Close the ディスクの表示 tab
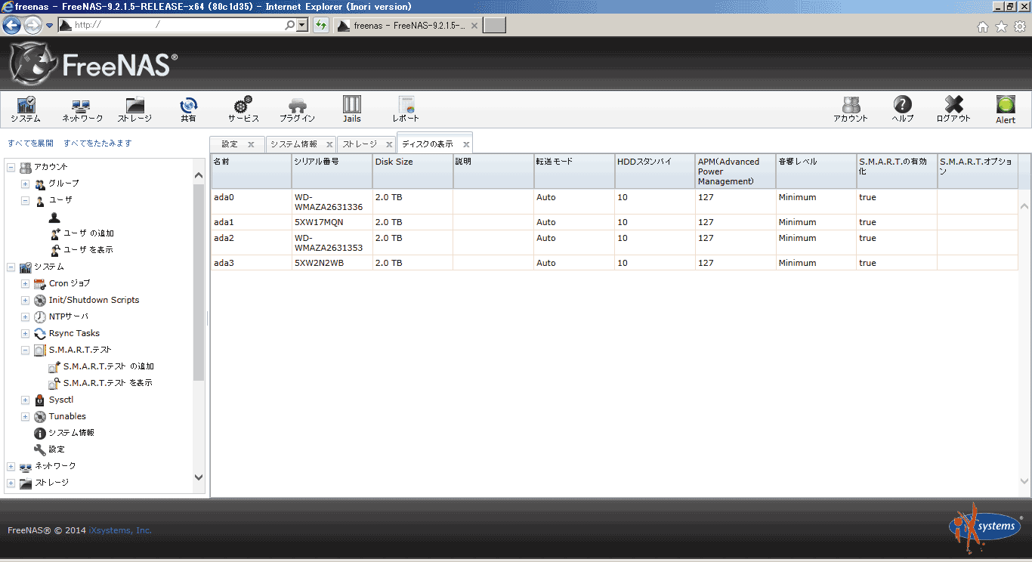This screenshot has width=1032, height=562. 466,144
